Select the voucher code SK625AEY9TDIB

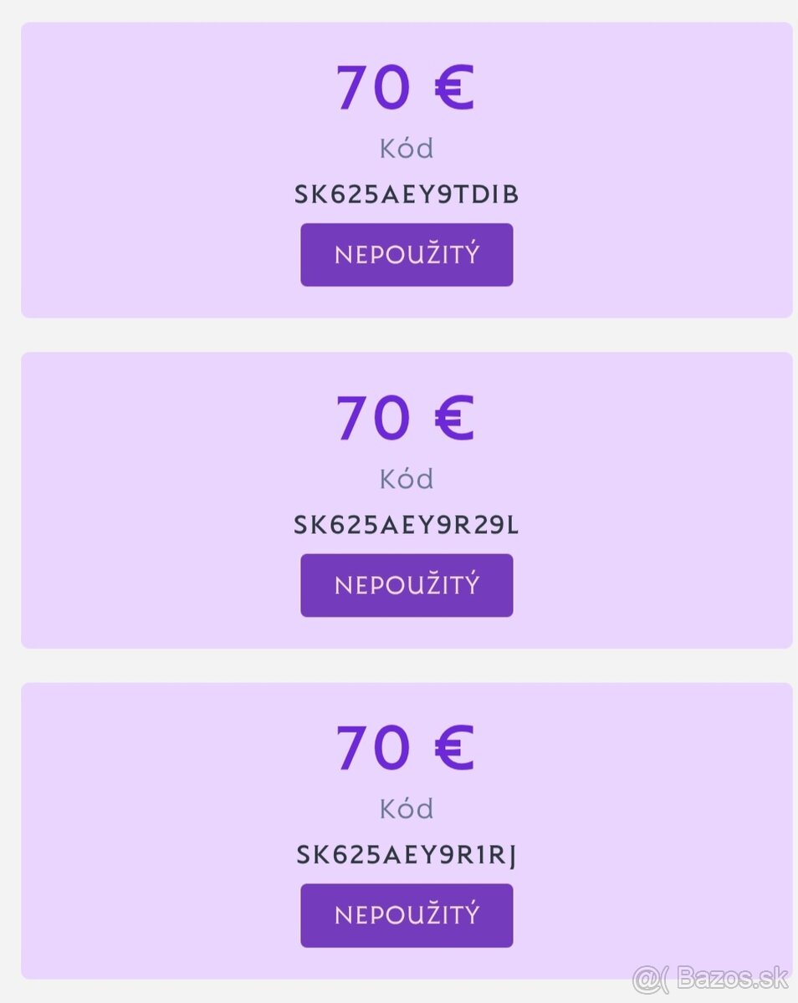(x=407, y=195)
